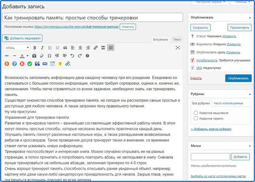Viewport: 255px width, 182px height.
Task: Paste as plain text
Action: tap(34, 56)
